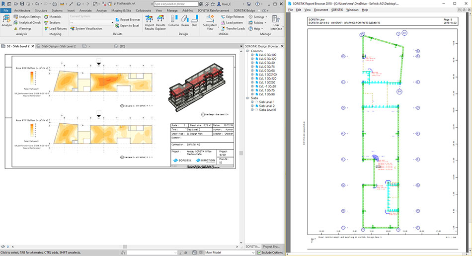Screen dimensions: 472x256
Task: Open User Interface panel button
Action: click(x=276, y=22)
